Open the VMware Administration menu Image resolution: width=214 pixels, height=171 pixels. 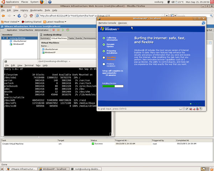(41, 30)
